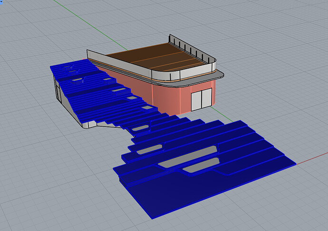328x231 pixels.
Task: Select the brown roof deck surface
Action: pyautogui.click(x=157, y=57)
